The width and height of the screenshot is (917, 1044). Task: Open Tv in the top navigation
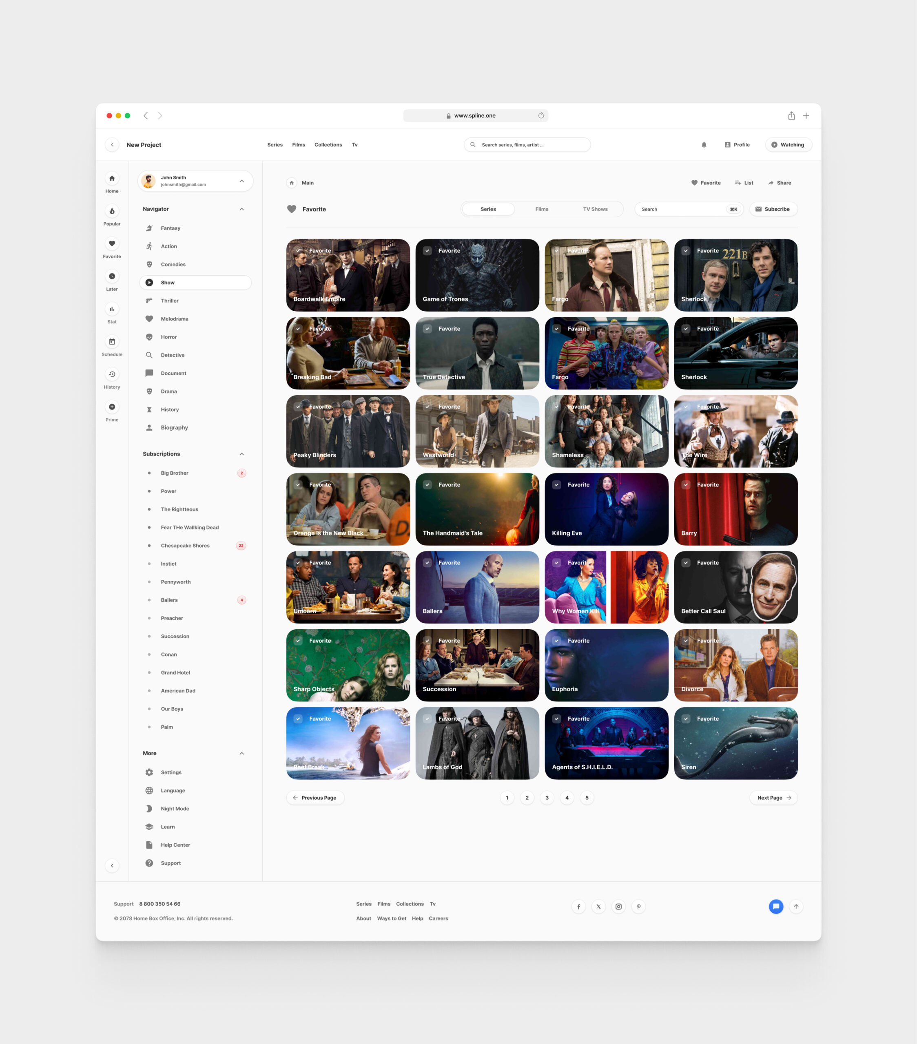pos(354,144)
